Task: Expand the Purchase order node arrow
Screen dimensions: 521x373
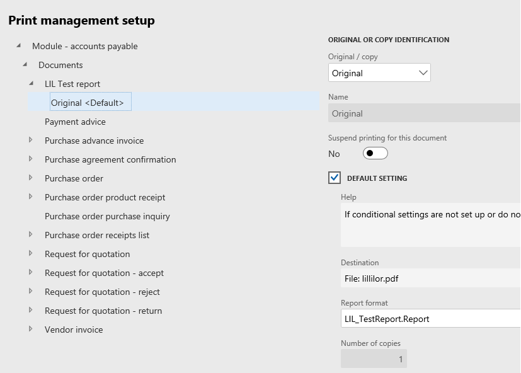Action: tap(31, 178)
